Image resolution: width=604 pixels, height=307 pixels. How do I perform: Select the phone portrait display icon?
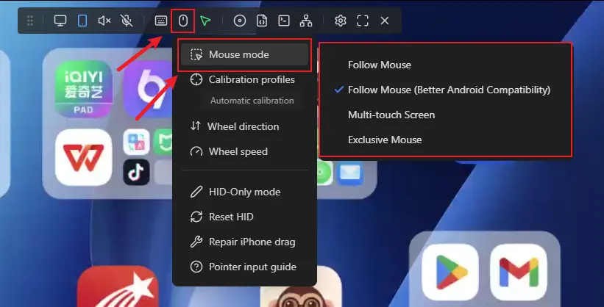[82, 21]
